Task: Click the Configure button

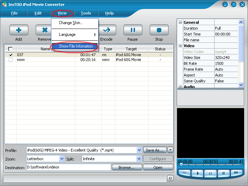Action: (x=158, y=159)
